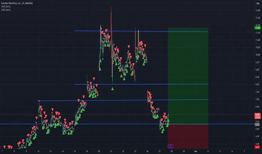Viewport: 262px width, 154px height.
Task: Click the 7.00 price axis label
Action: click(258, 99)
